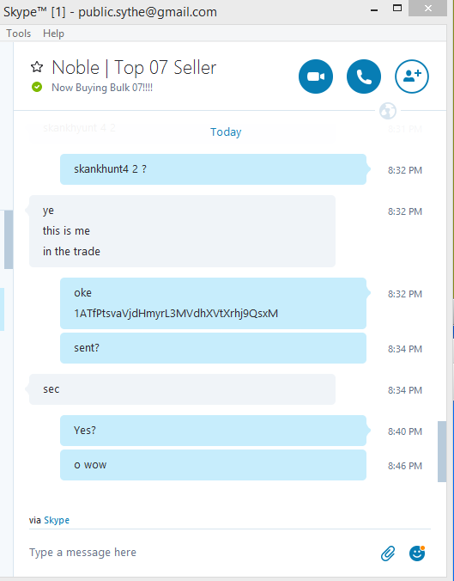This screenshot has width=454, height=581.
Task: Attach a file using paperclip icon
Action: 388,553
